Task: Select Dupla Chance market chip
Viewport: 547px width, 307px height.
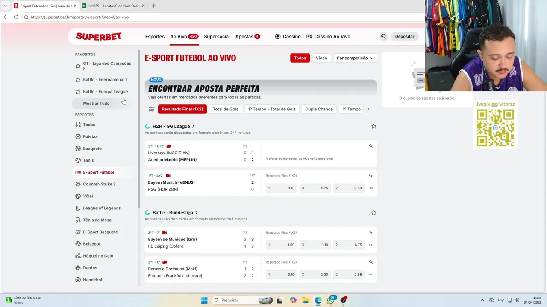Action: coord(319,109)
